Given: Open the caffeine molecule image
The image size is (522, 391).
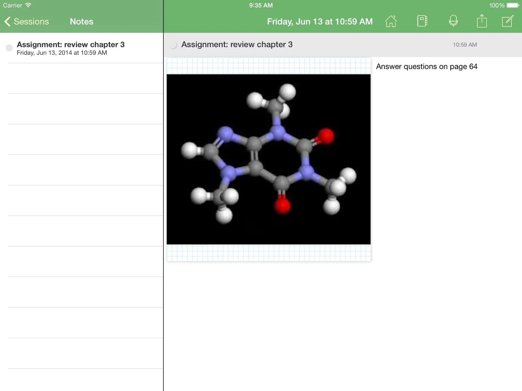Looking at the screenshot, I should pyautogui.click(x=269, y=159).
